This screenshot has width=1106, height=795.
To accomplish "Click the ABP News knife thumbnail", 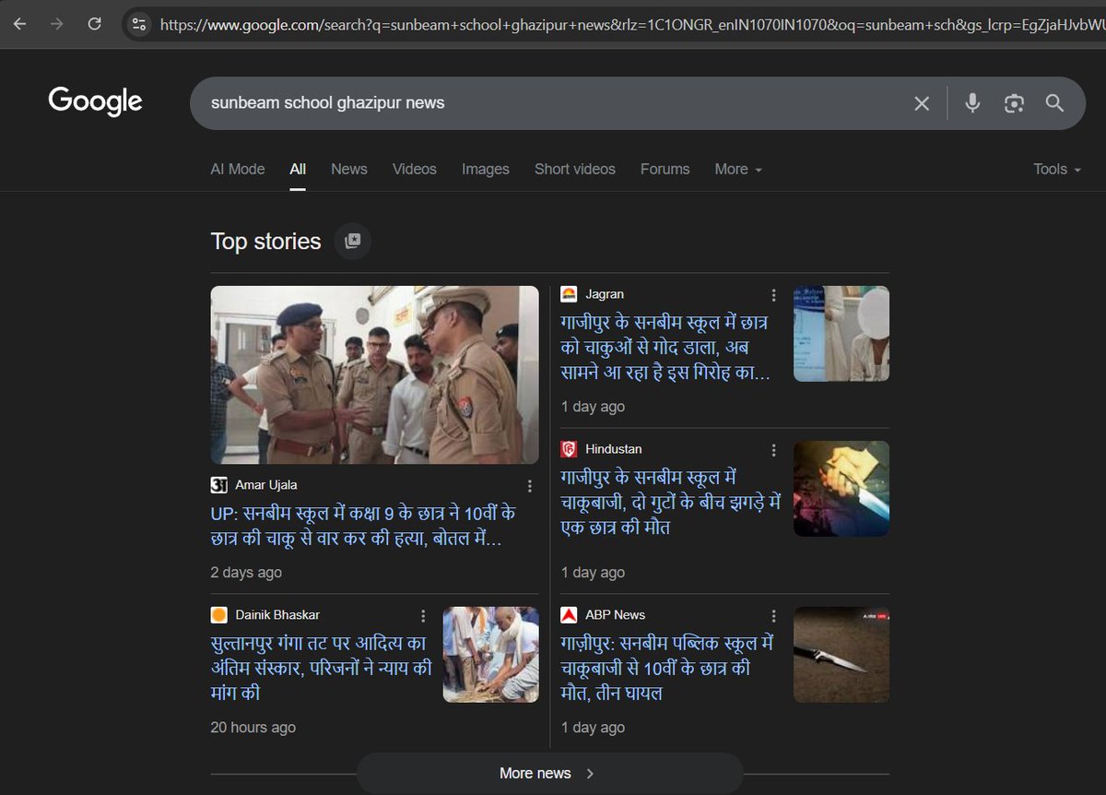I will [841, 655].
